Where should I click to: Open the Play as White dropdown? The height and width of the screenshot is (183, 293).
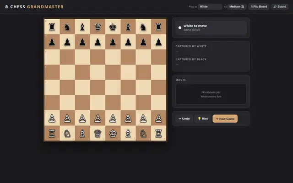pos(210,7)
